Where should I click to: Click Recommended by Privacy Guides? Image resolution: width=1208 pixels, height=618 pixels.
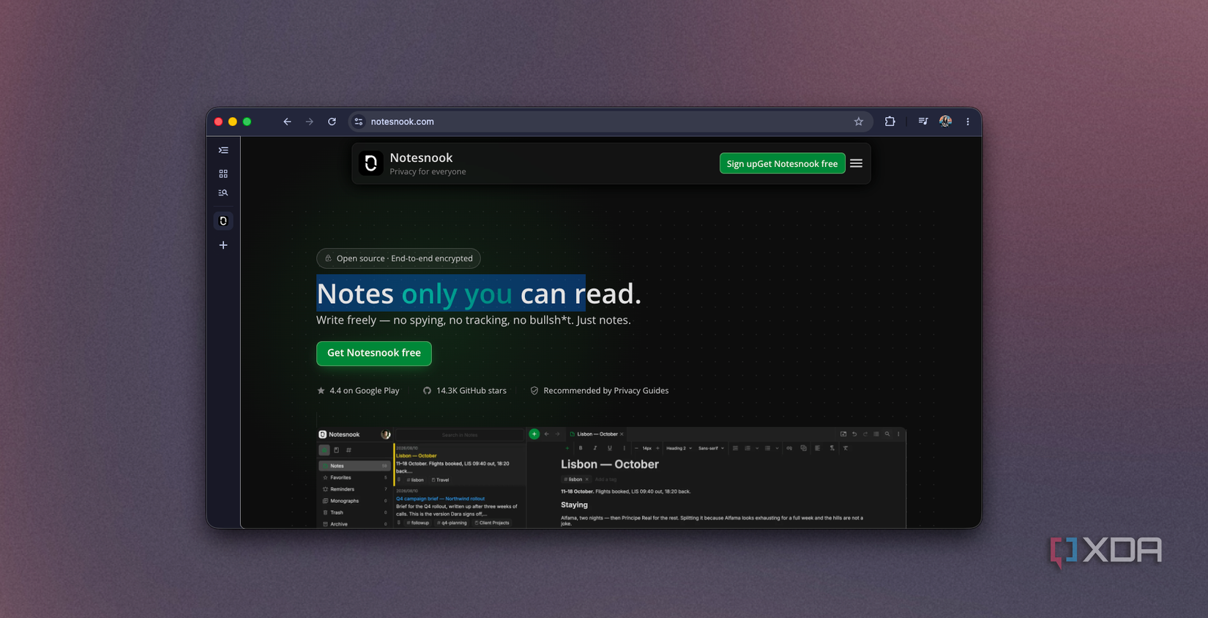tap(599, 390)
